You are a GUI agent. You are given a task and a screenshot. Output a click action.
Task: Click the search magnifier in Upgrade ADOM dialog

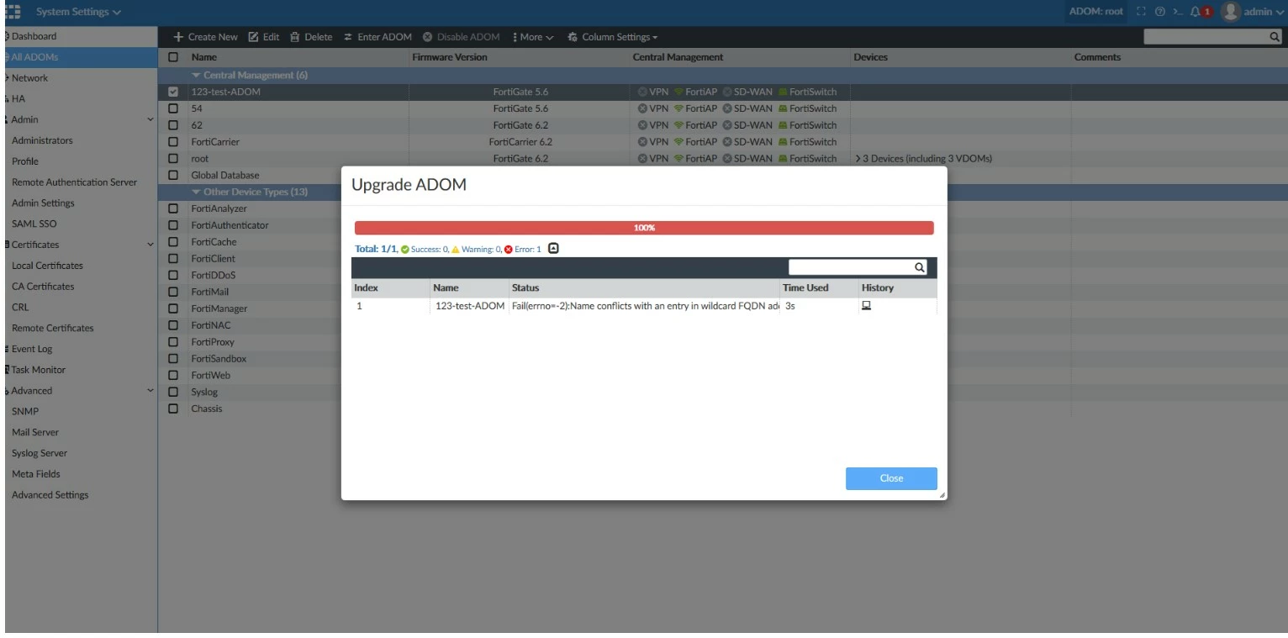click(x=920, y=267)
